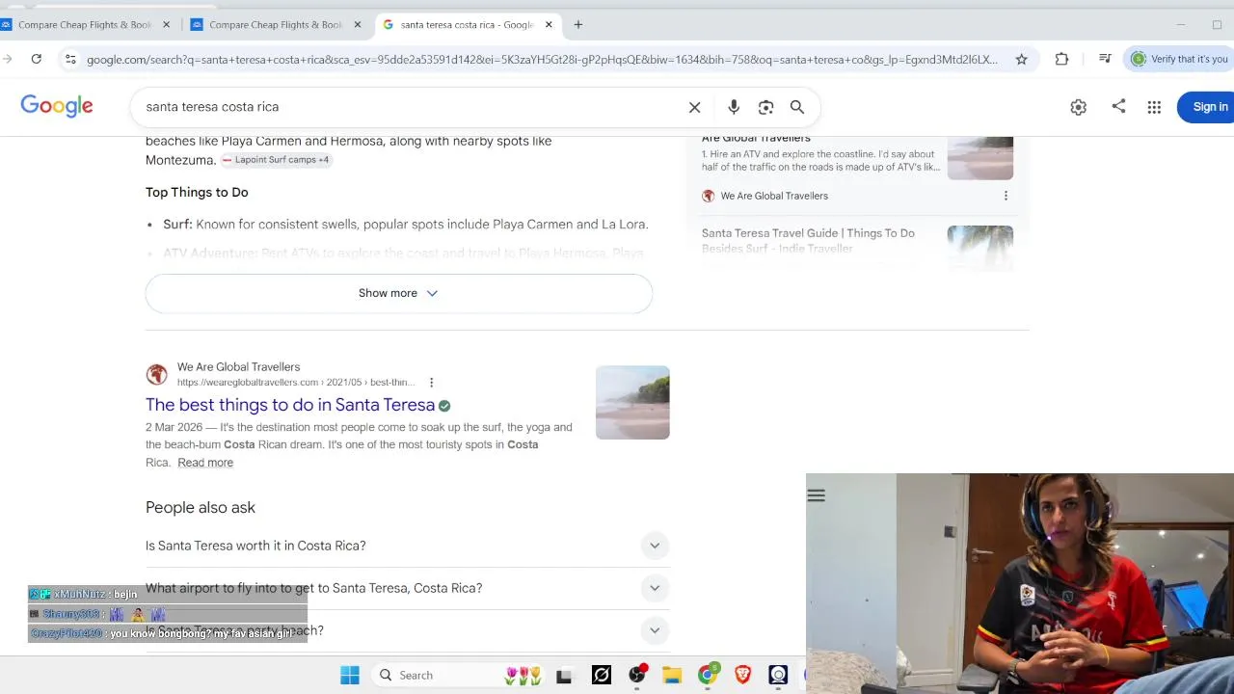
Task: Bookmark this page with the star icon
Action: [1021, 59]
